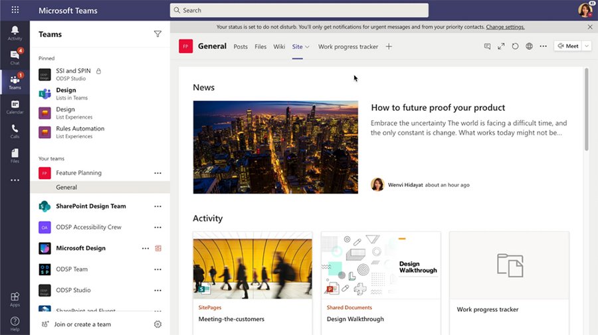The image size is (598, 335).
Task: Show tab conversation icon
Action: pos(487,46)
